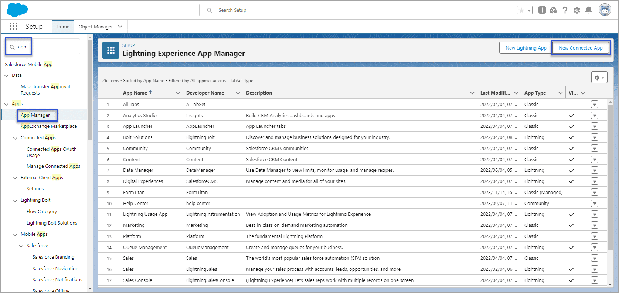Open row actions menu for App Launcher
Viewport: 619px width, 293px height.
click(594, 126)
